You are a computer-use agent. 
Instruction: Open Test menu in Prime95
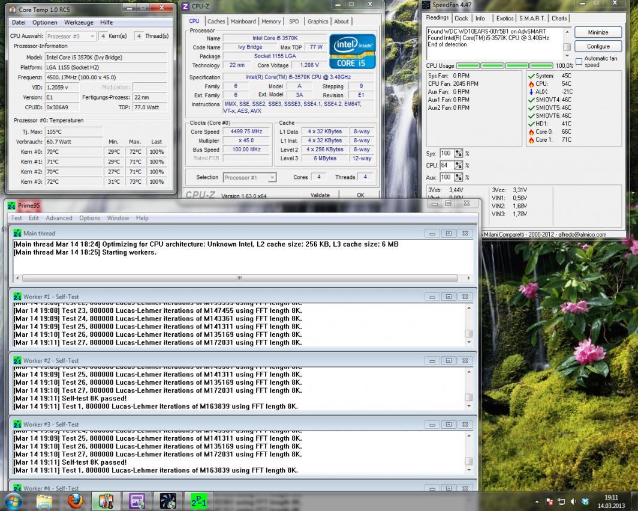(x=16, y=218)
